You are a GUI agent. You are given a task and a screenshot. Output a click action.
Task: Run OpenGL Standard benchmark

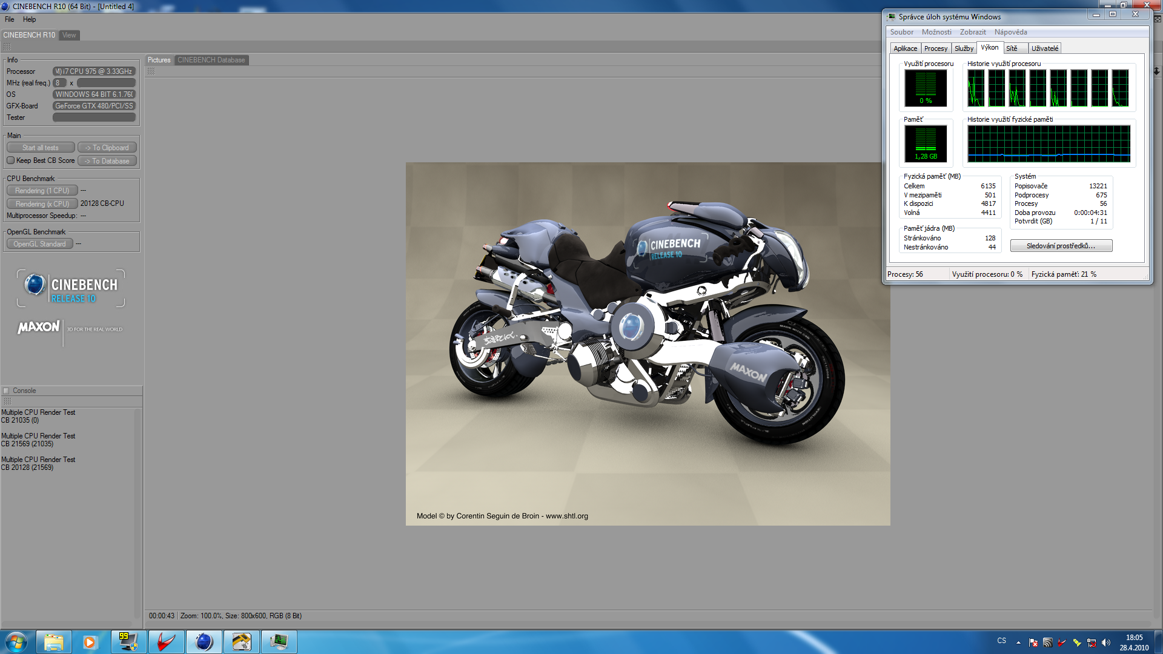tap(39, 244)
